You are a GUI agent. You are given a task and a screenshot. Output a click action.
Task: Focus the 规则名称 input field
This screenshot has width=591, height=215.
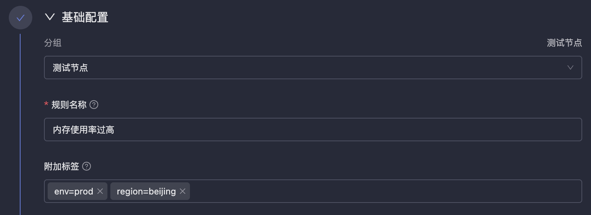tap(312, 130)
